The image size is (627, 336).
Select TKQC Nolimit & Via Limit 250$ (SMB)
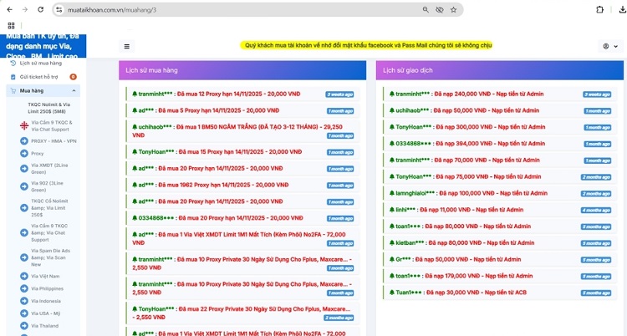(x=48, y=108)
